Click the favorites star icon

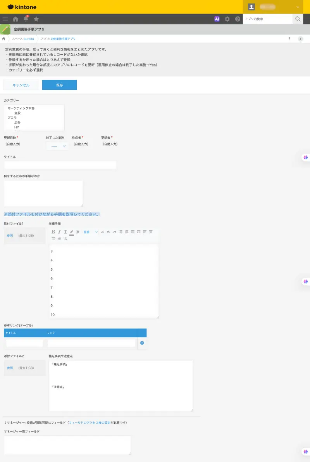point(36,19)
